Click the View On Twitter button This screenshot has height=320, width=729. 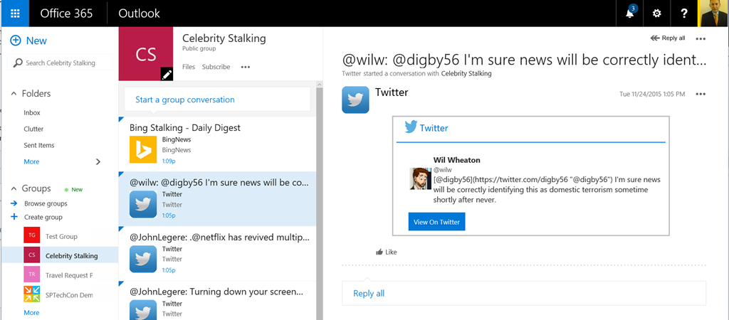coord(436,222)
